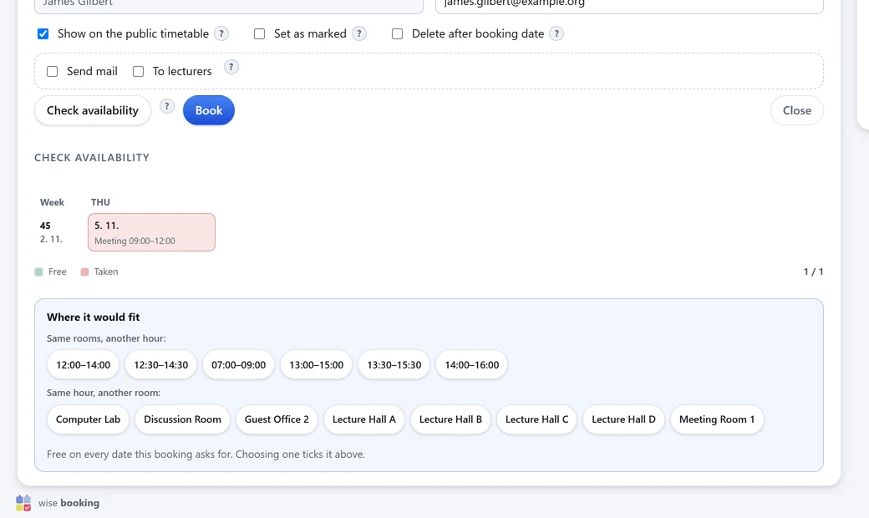
Task: Click the Same hour, another room label
Action: pos(104,393)
